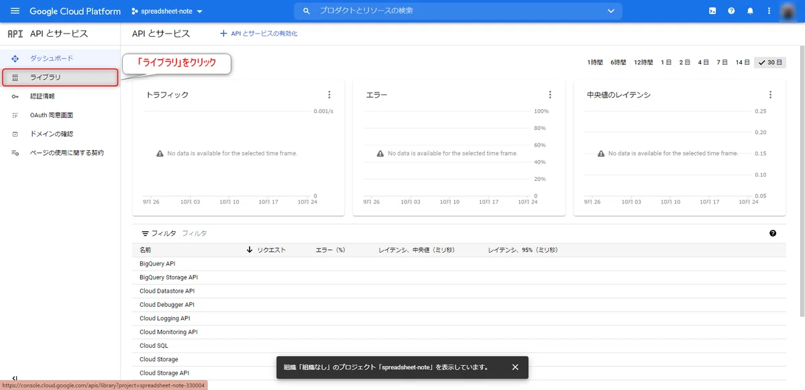Select ダッシュボード in the sidebar

(x=60, y=59)
